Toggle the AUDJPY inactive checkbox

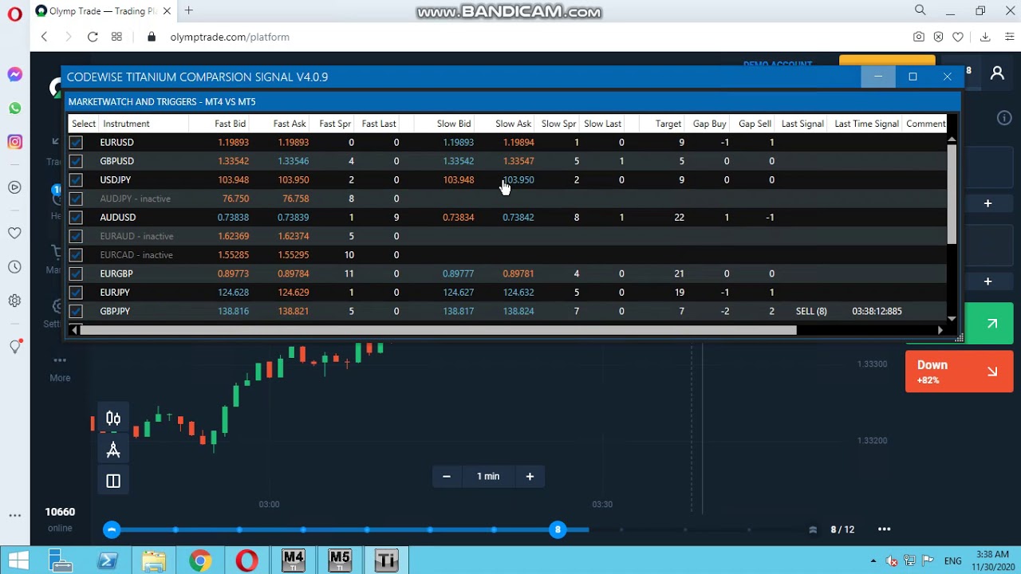(76, 199)
